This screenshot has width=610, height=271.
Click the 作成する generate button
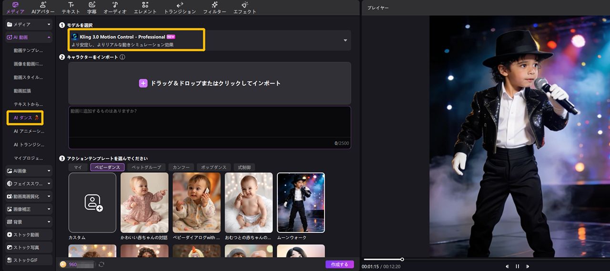(340, 264)
